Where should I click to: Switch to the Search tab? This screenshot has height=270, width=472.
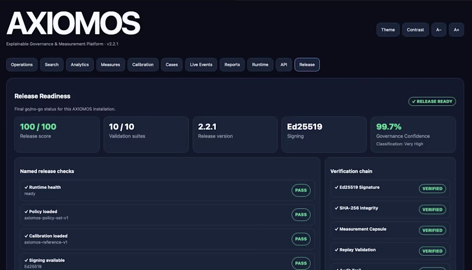click(52, 65)
